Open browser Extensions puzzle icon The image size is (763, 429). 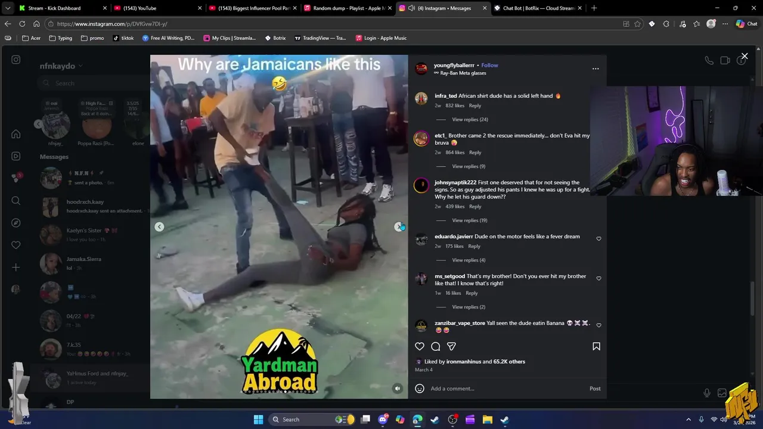(x=666, y=24)
